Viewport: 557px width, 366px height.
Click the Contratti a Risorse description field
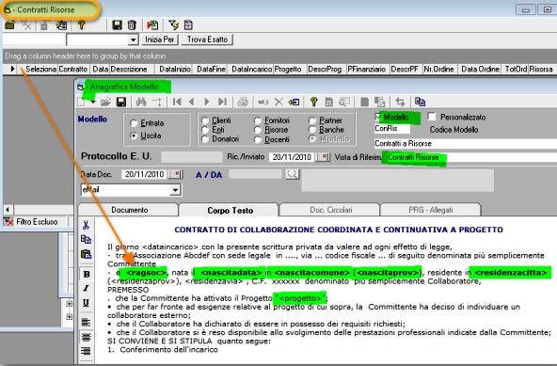[466, 144]
